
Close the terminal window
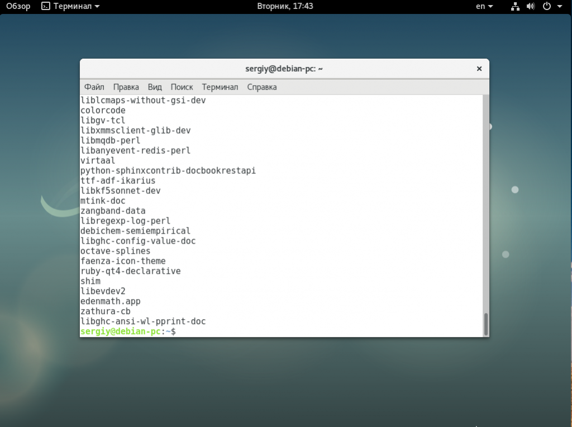[479, 69]
